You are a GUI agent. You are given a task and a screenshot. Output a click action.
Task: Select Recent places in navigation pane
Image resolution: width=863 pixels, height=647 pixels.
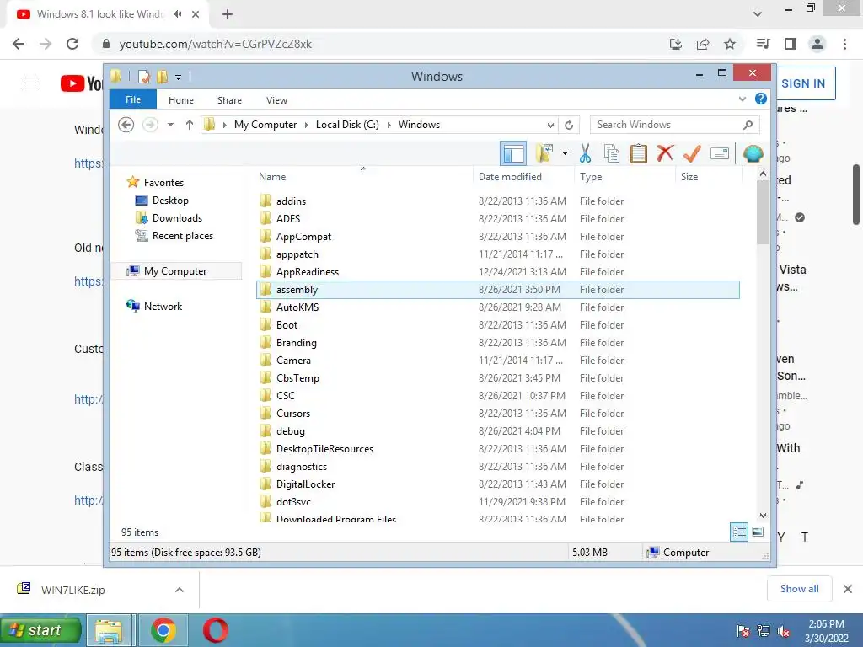pyautogui.click(x=182, y=236)
